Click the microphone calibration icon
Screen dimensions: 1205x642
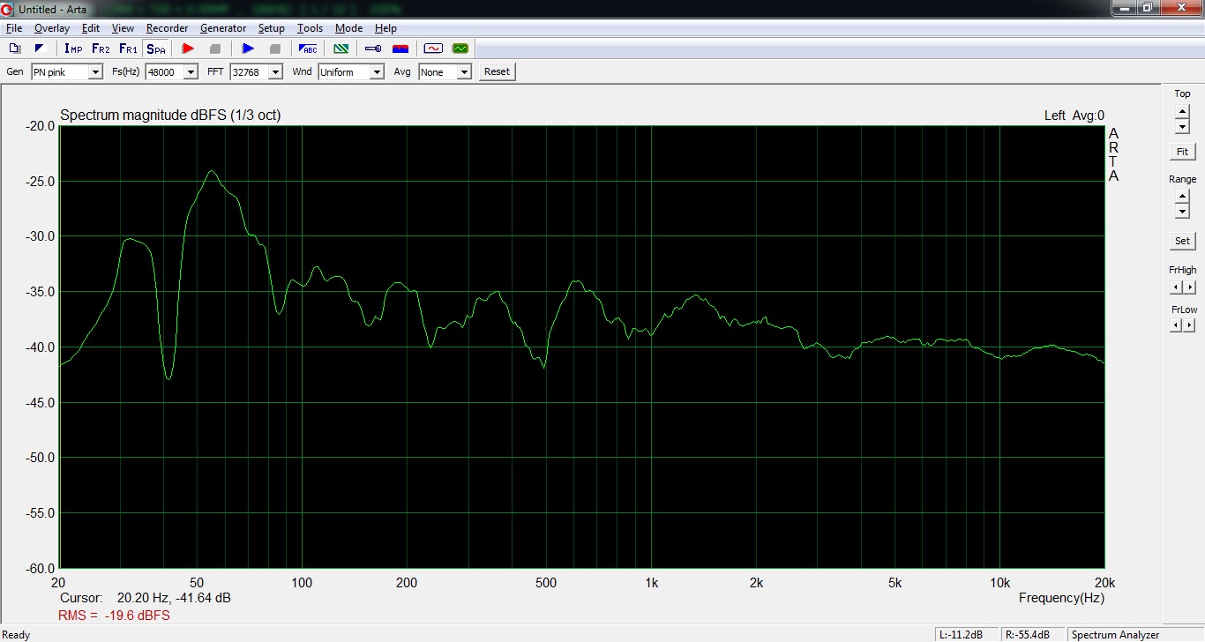[373, 49]
